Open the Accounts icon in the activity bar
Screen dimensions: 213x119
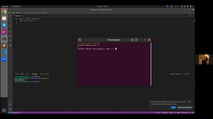[x=10, y=104]
